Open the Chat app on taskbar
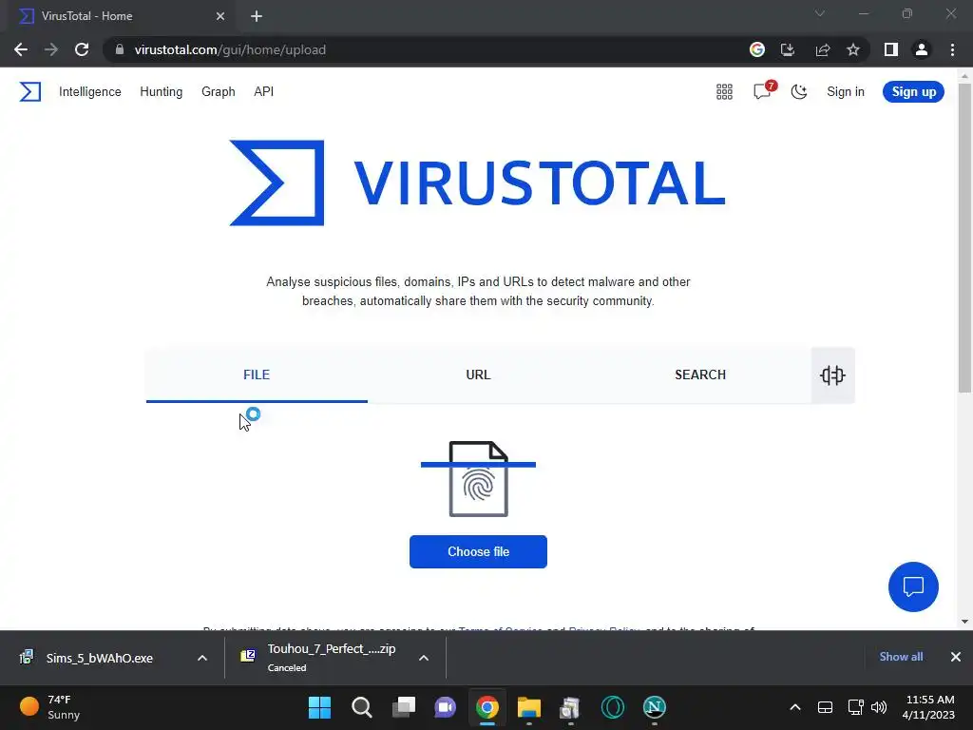This screenshot has height=730, width=973. pos(445,707)
